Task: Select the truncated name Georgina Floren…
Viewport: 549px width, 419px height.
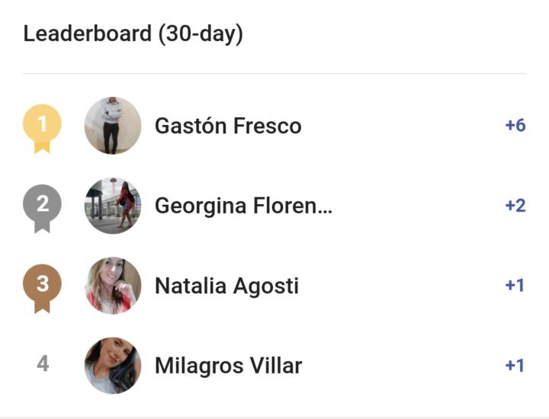Action: (x=243, y=206)
